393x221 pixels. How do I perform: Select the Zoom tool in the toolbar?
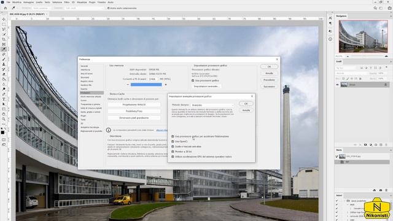click(x=4, y=119)
